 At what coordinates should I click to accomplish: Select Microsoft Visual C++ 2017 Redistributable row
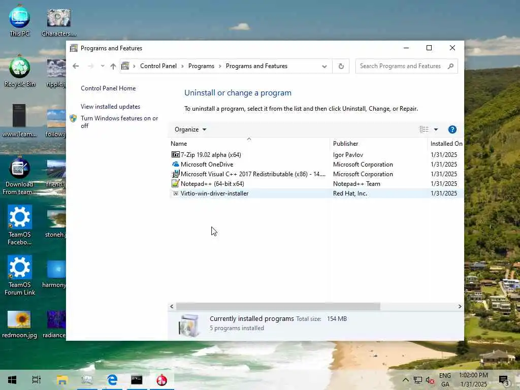coord(317,174)
